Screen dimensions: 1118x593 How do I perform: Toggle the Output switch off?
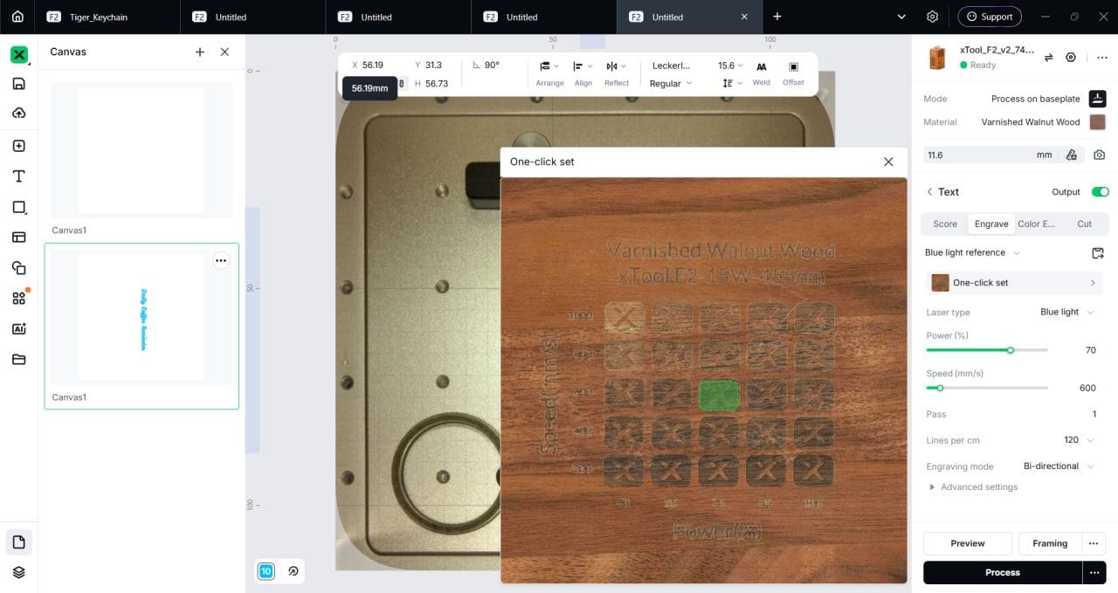[x=1100, y=192]
